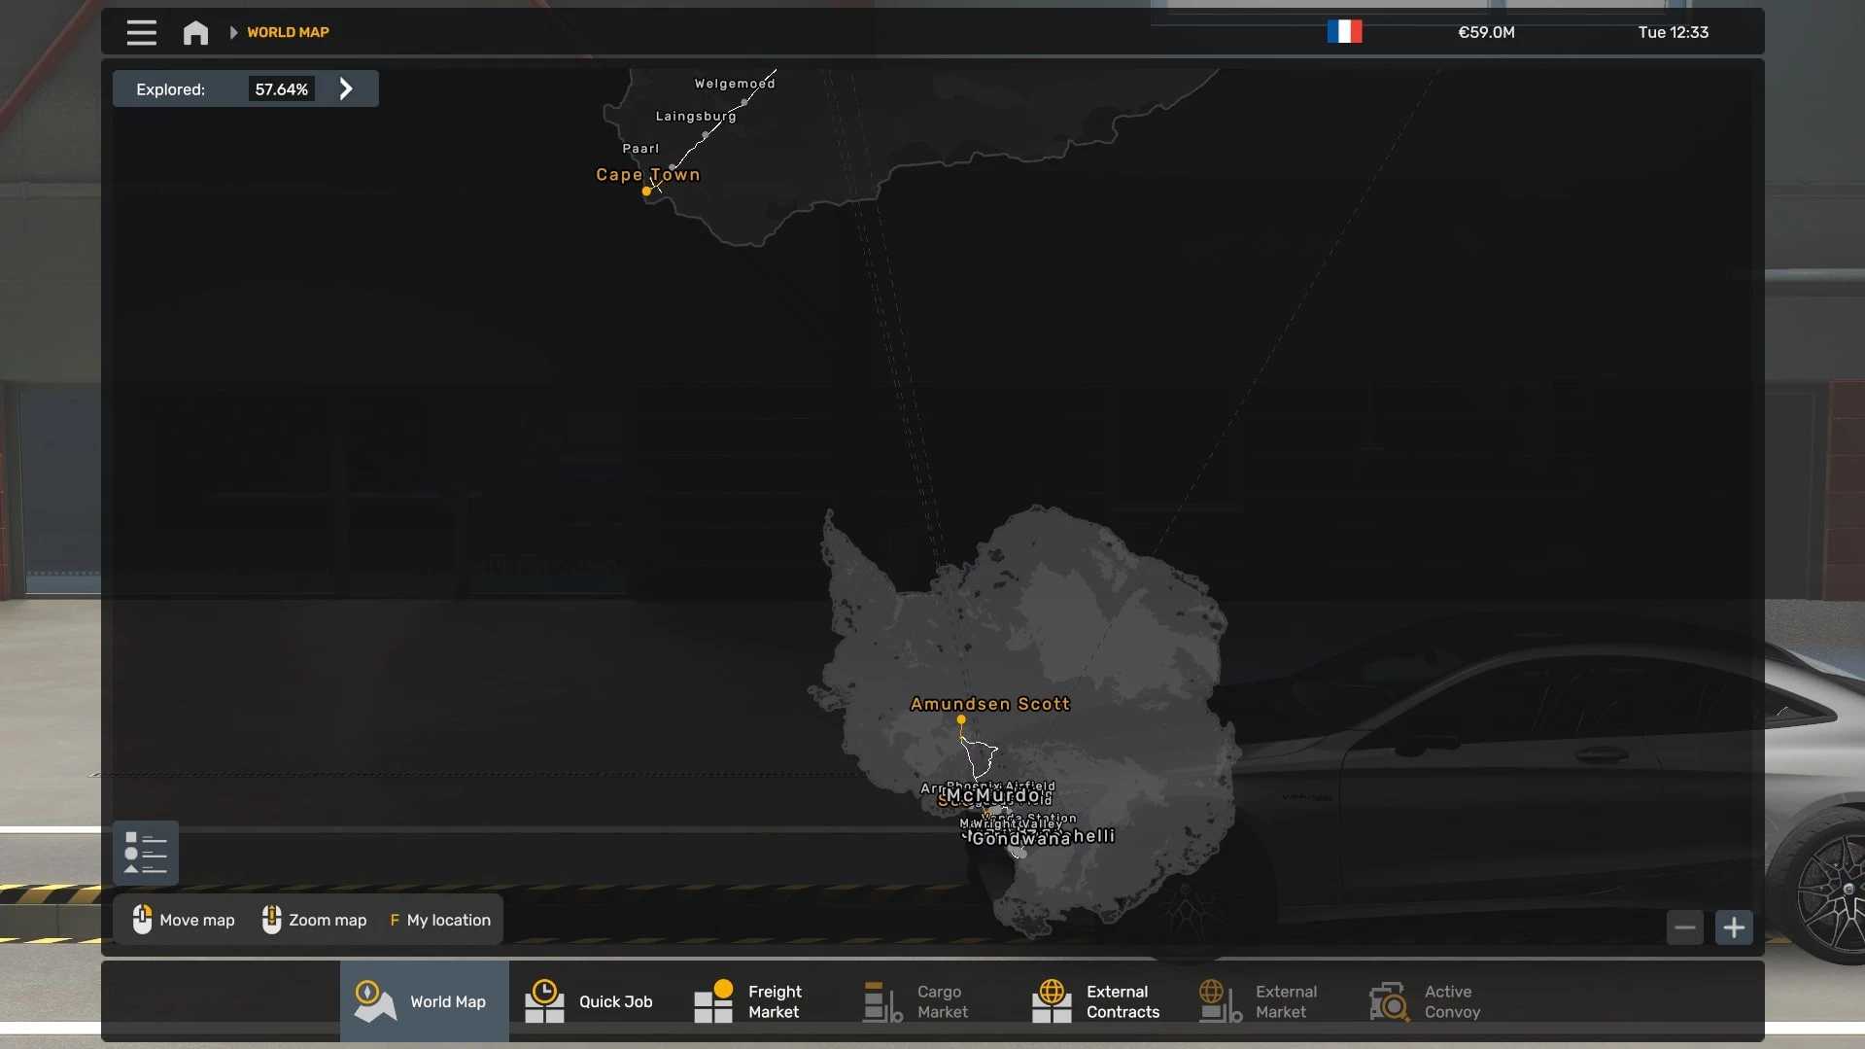Click the French flag icon
Screen dimensions: 1865x1049
point(1344,32)
